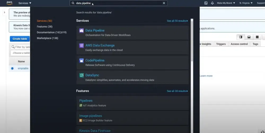Click 'Orchestration for Data-Driven Workflows' description
The image size is (265, 133).
coord(108,35)
